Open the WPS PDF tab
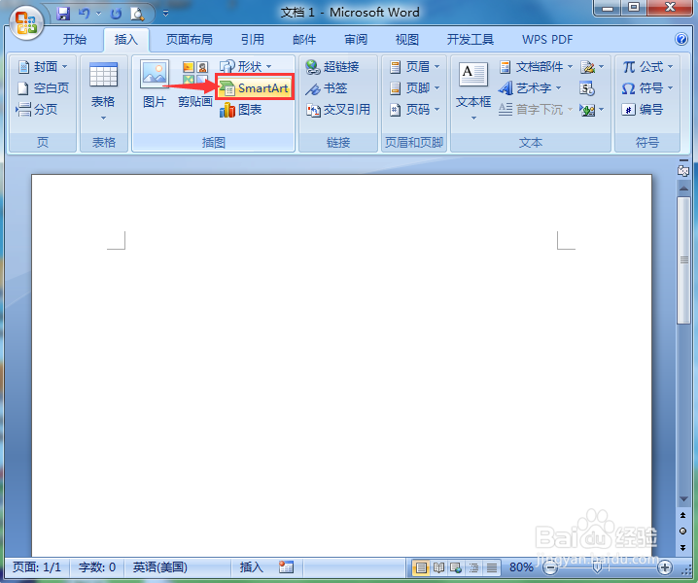 (x=547, y=40)
